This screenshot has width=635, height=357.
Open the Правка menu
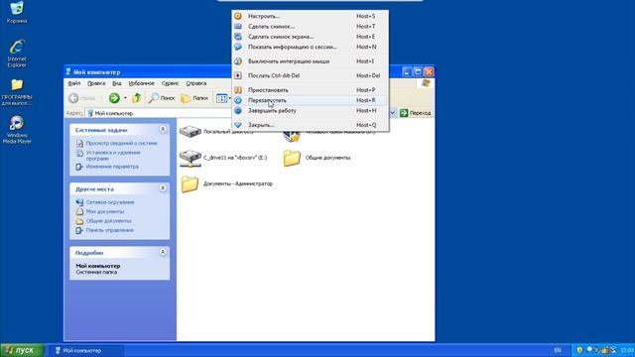point(96,83)
